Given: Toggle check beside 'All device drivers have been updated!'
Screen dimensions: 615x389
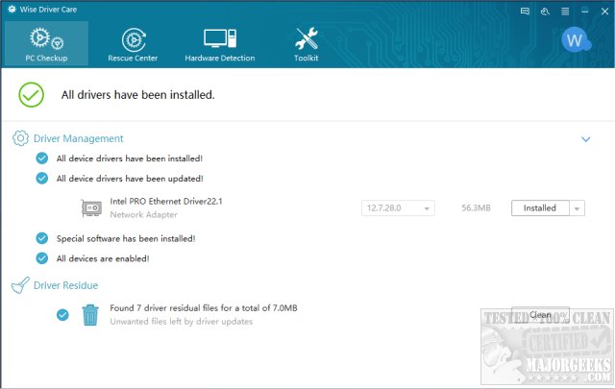Looking at the screenshot, I should point(42,179).
